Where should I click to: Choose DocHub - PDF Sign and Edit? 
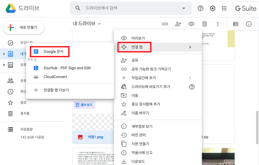70,68
